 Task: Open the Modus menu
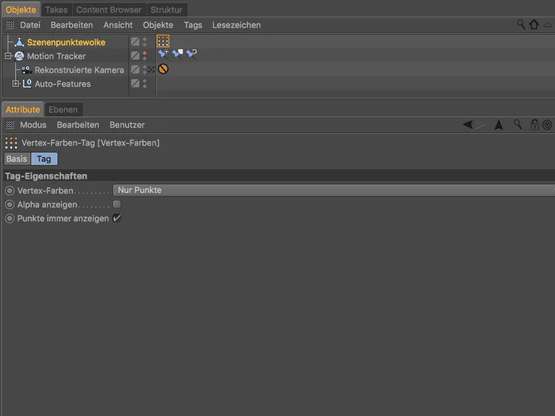(33, 125)
